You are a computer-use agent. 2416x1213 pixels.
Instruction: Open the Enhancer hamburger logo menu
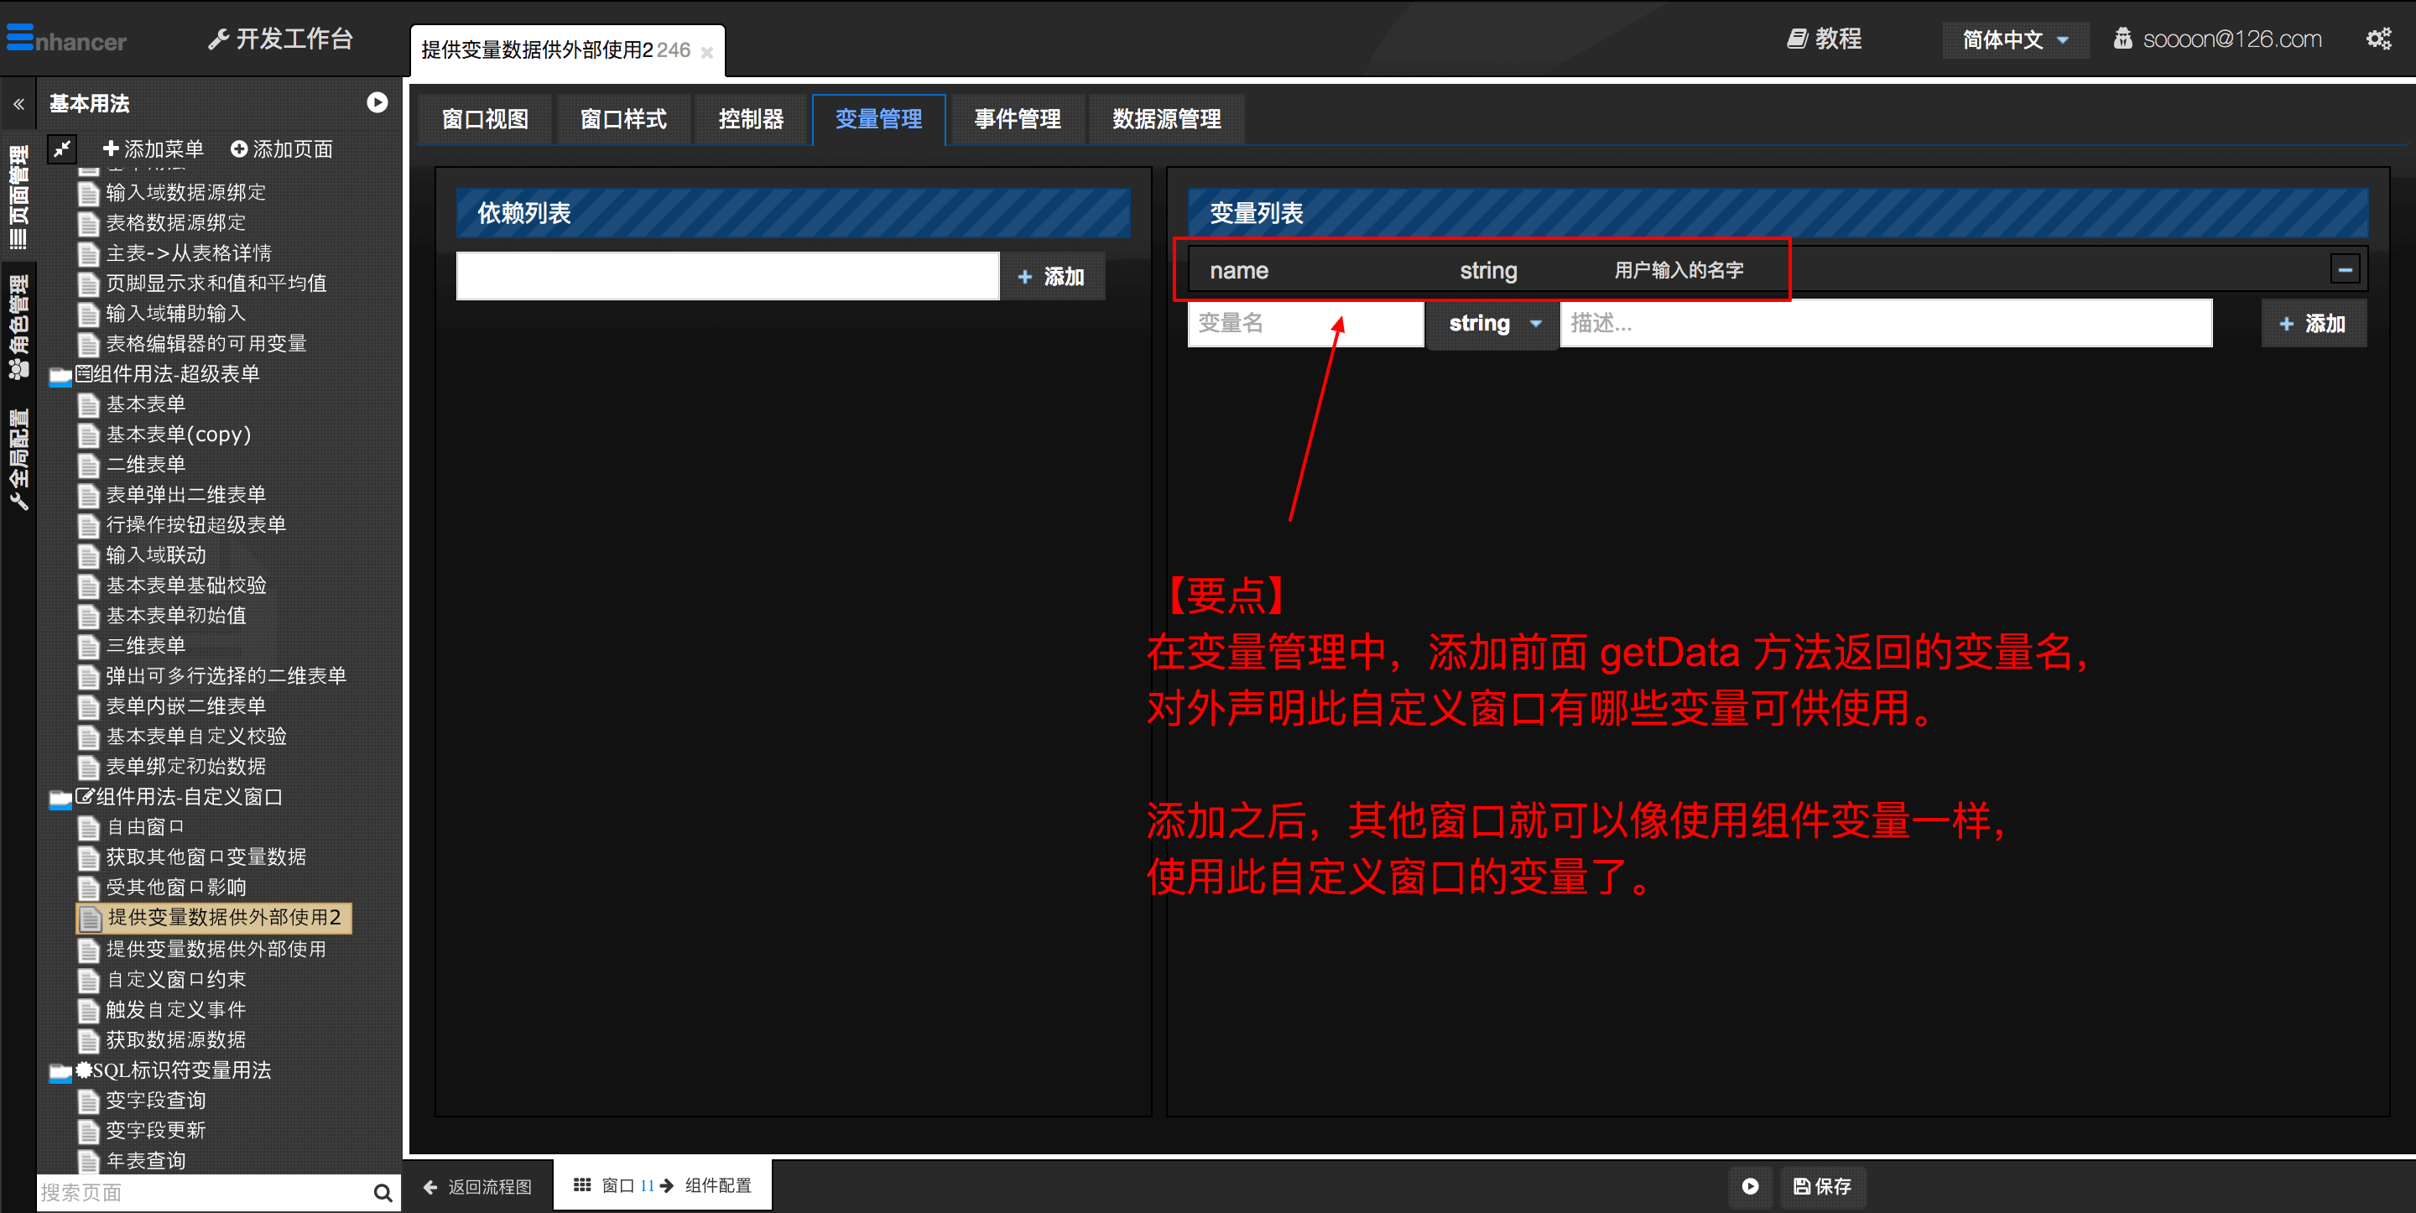point(19,38)
